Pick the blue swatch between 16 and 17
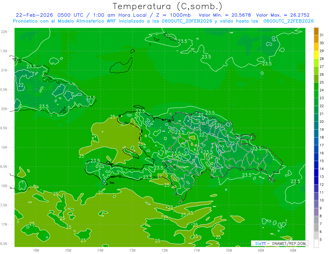 click(316, 149)
